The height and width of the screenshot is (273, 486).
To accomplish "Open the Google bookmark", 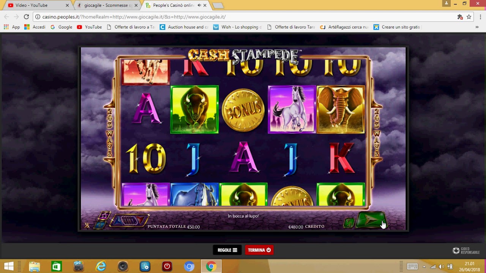I will click(62, 27).
